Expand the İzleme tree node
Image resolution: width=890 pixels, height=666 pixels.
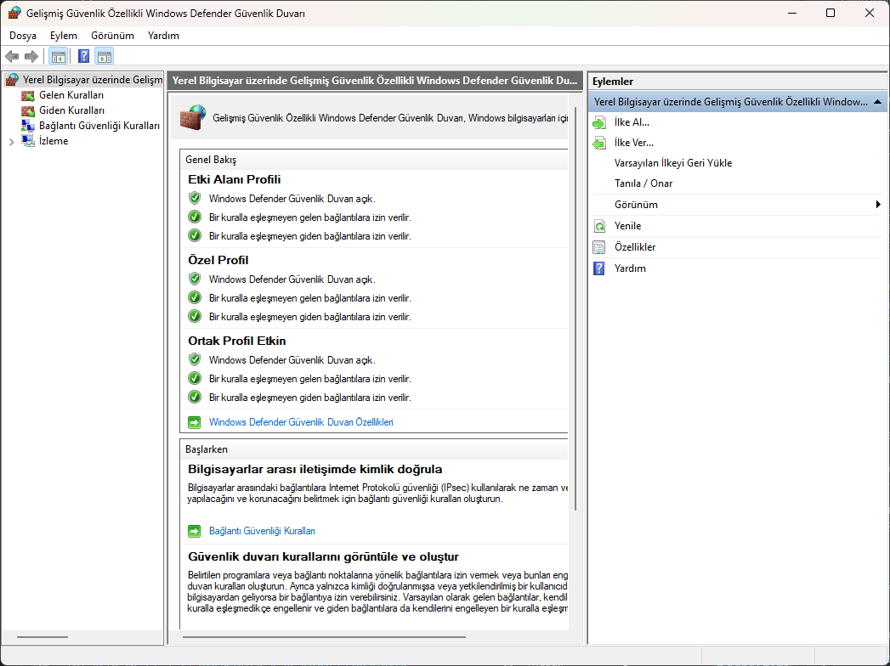click(11, 142)
